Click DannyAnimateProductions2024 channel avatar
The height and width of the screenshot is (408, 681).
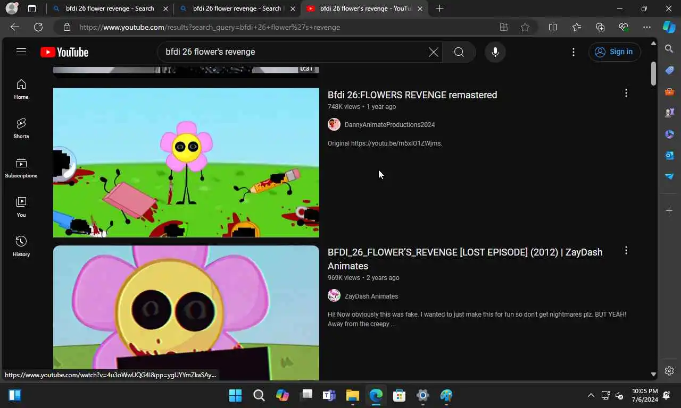pos(334,125)
